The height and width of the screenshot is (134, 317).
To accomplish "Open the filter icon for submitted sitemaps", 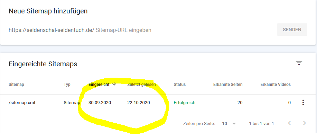I will click(299, 63).
